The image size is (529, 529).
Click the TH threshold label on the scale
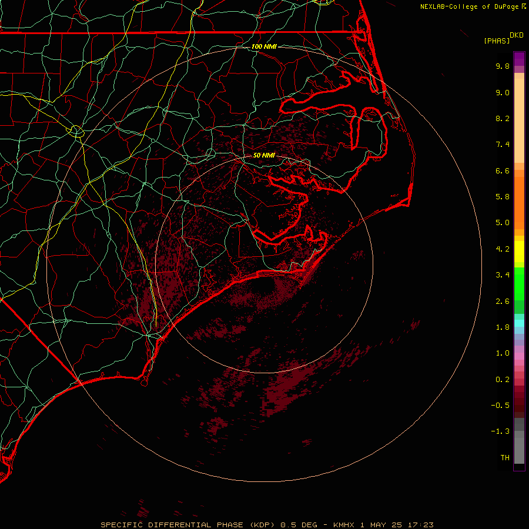505,458
